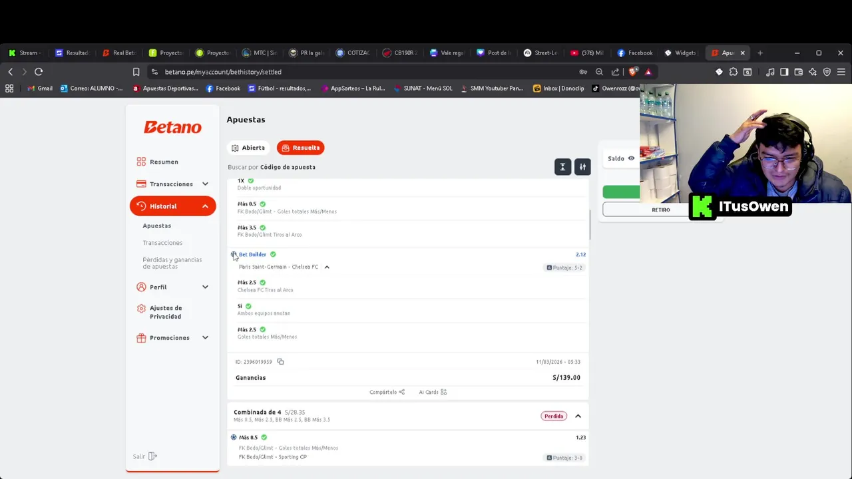Open a new browser tab
The width and height of the screenshot is (852, 479).
pos(760,53)
